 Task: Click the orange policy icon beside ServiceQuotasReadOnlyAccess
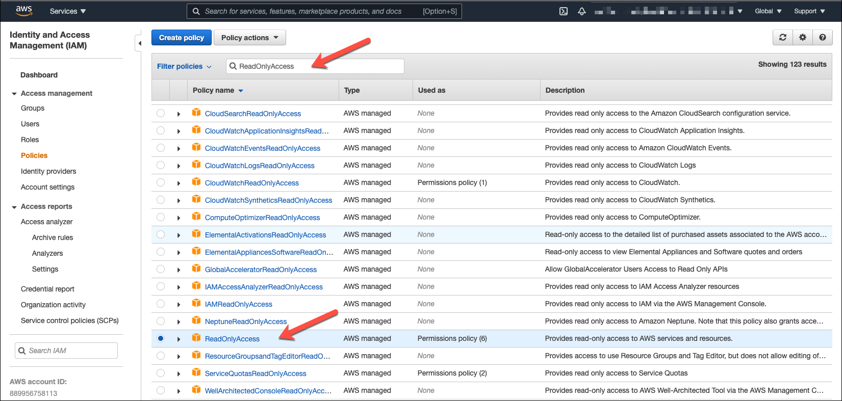(x=196, y=372)
